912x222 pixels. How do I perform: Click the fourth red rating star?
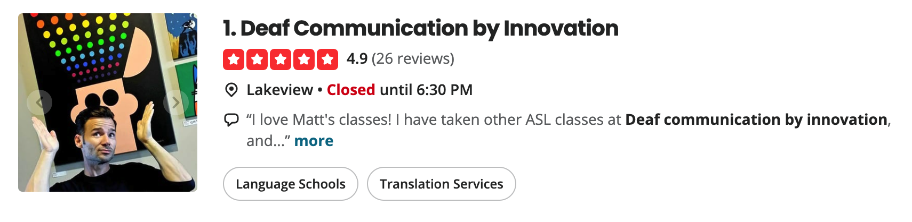(x=304, y=59)
